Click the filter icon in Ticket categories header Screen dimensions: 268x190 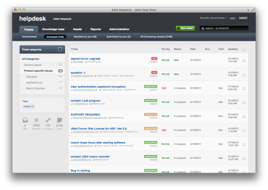coord(60,49)
